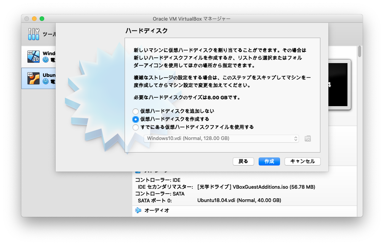
Task: Open the Tools (ツール) panel icon
Action: coord(34,33)
